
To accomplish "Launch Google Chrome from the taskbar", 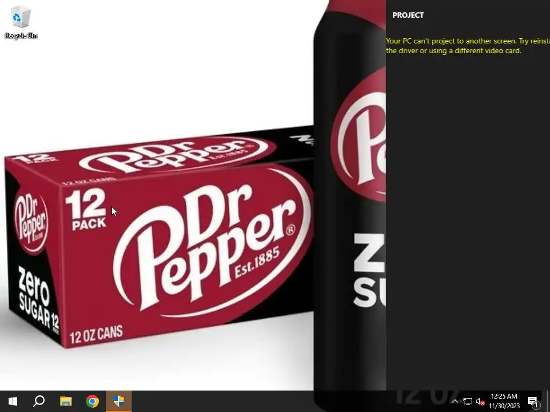I will coord(92,401).
